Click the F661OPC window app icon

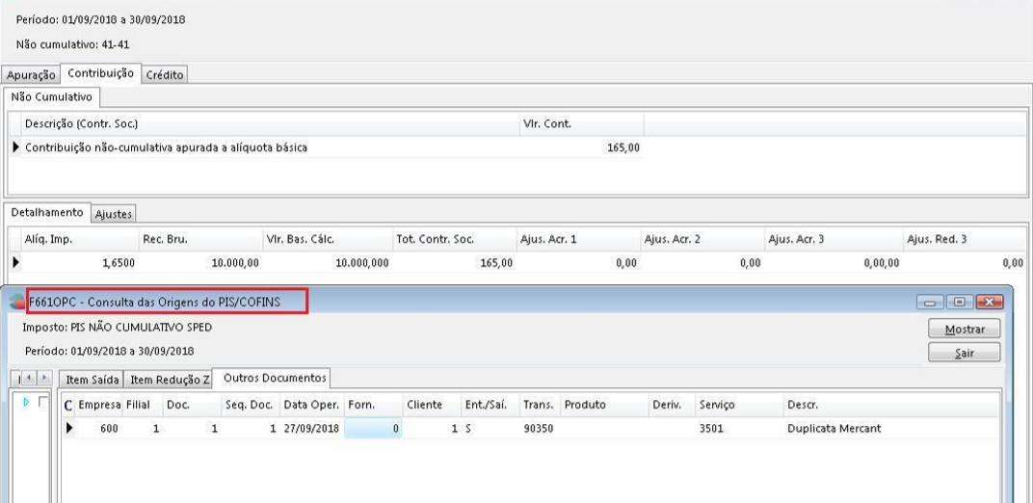tap(19, 303)
